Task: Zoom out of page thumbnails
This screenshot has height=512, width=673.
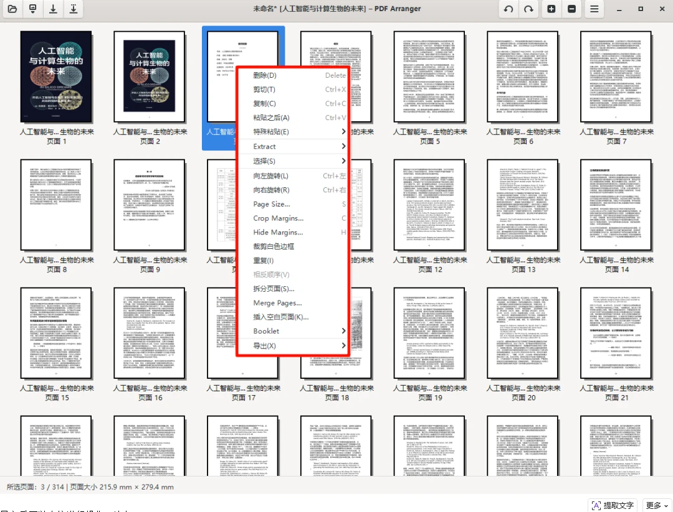Action: 572,9
